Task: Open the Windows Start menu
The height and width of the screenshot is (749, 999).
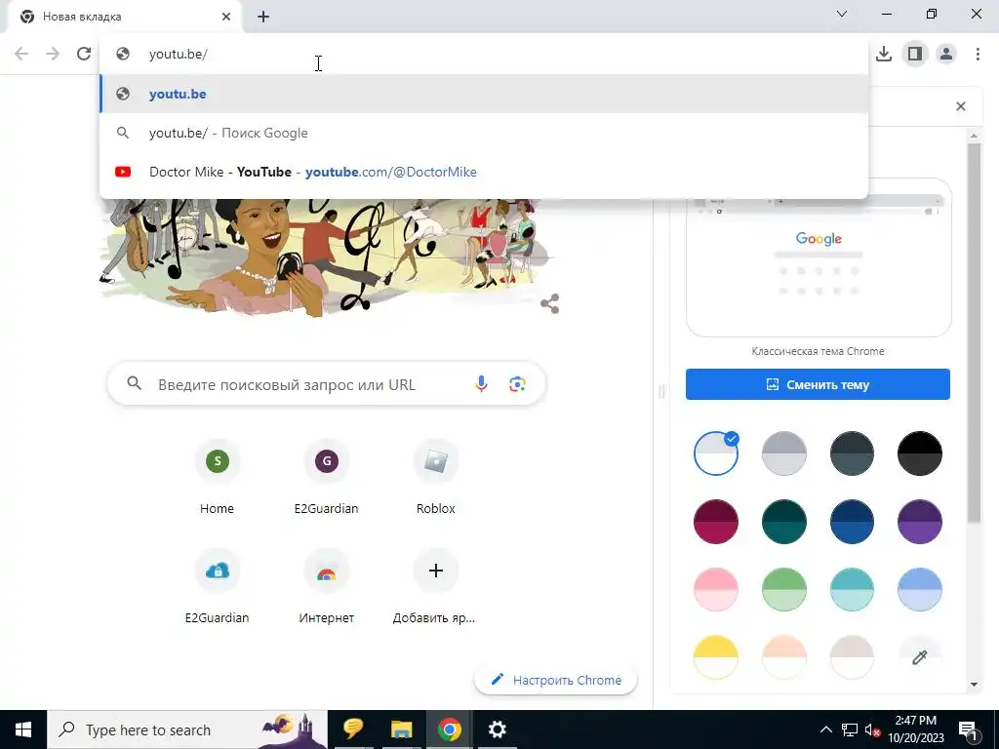Action: (x=23, y=729)
